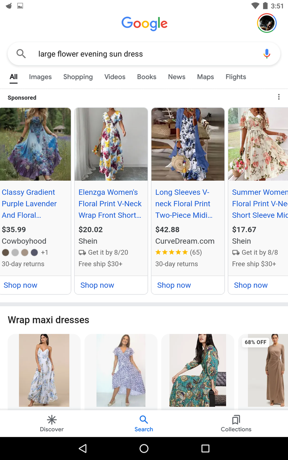Open the Videos results tab

[x=115, y=77]
